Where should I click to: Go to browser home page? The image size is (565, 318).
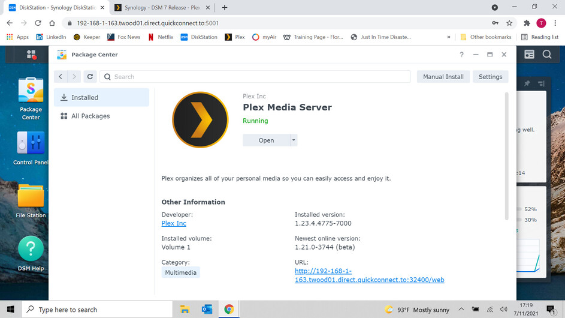[x=52, y=23]
